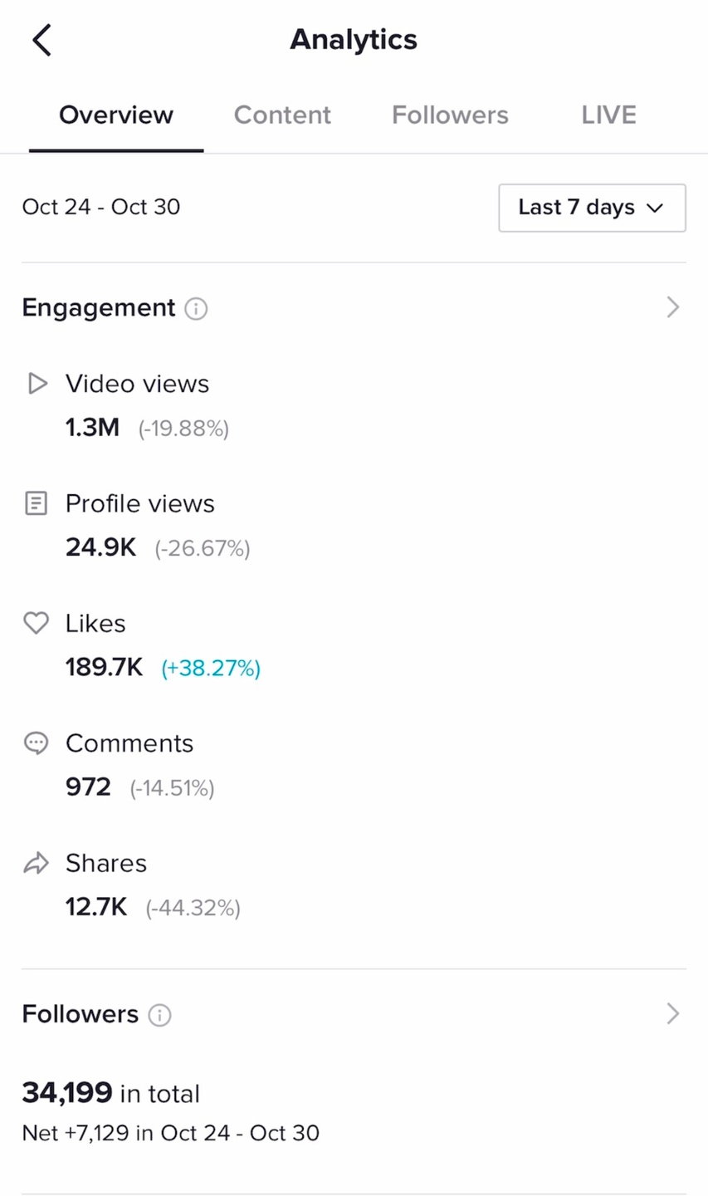
Task: Tap the Profile views document icon
Action: click(36, 503)
